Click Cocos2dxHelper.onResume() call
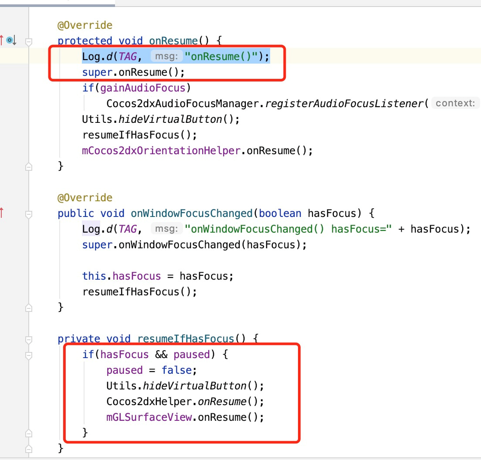481x460 pixels. coord(185,402)
